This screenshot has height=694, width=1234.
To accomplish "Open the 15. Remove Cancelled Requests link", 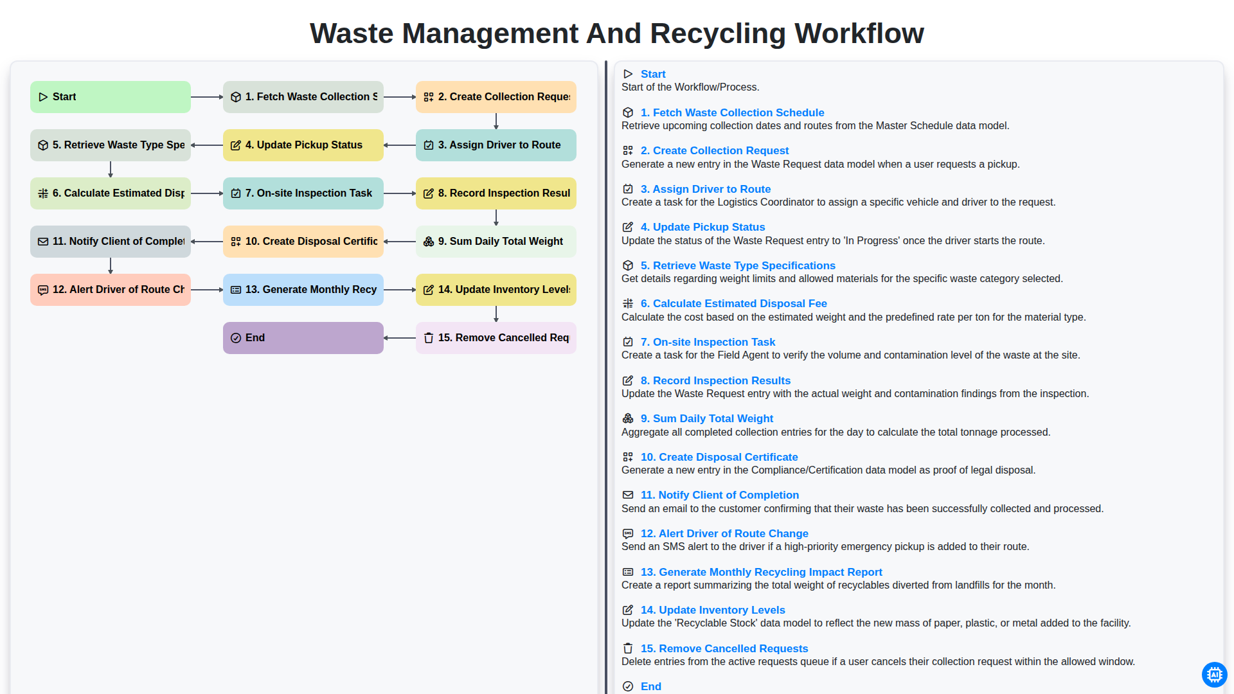I will (724, 648).
